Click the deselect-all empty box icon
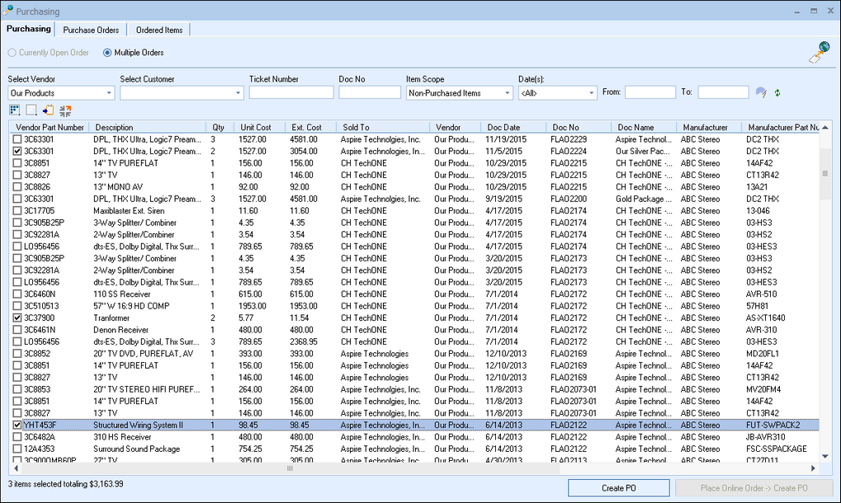The width and height of the screenshot is (841, 503). [31, 110]
